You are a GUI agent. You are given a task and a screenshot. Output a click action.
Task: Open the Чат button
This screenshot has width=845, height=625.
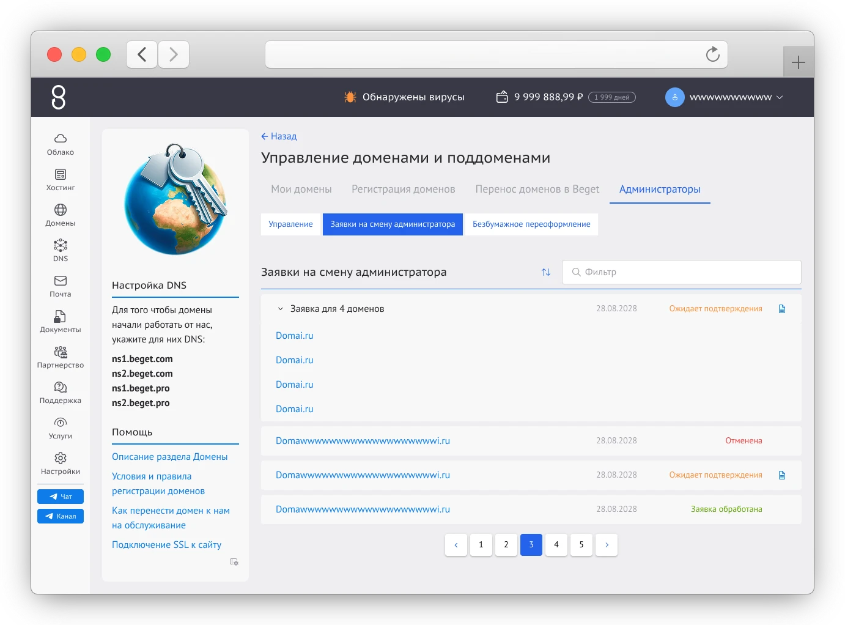point(61,497)
